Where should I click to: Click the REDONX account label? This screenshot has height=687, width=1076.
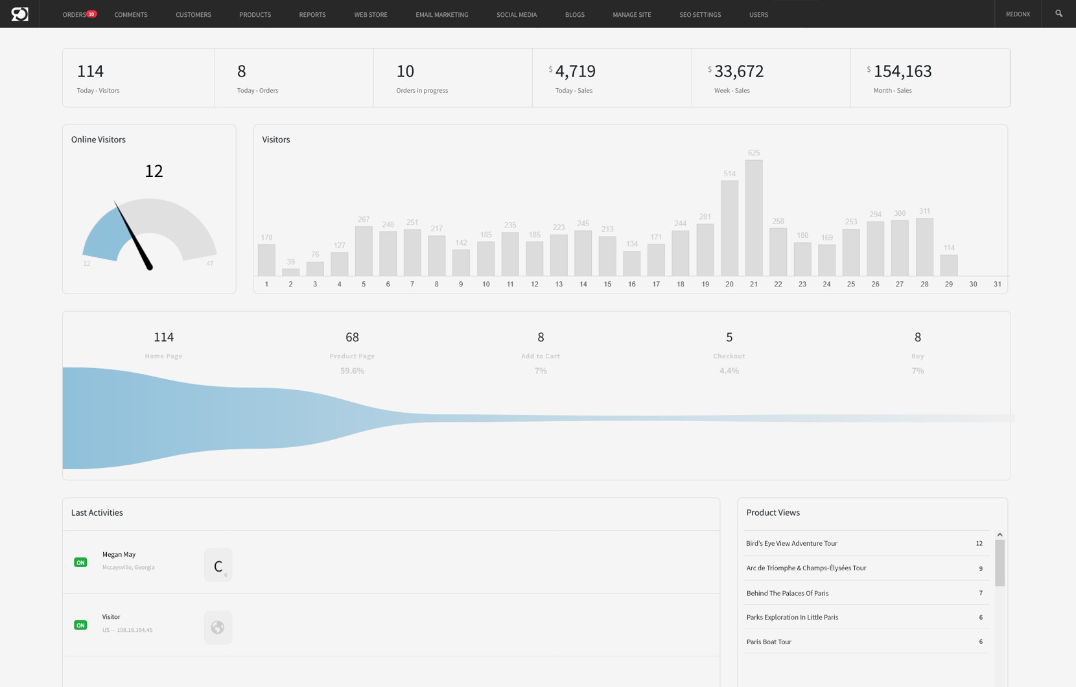point(1018,14)
